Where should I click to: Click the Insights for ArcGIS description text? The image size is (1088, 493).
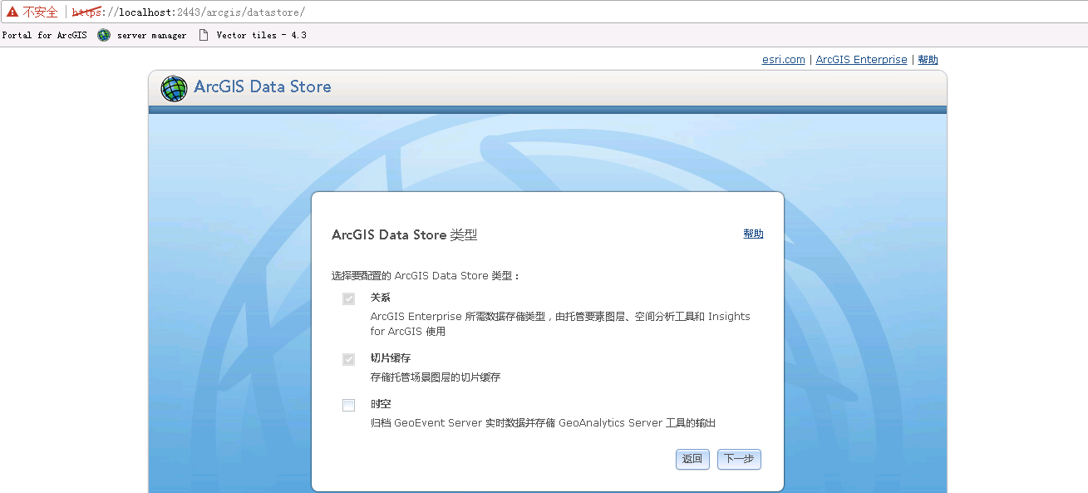click(x=560, y=323)
